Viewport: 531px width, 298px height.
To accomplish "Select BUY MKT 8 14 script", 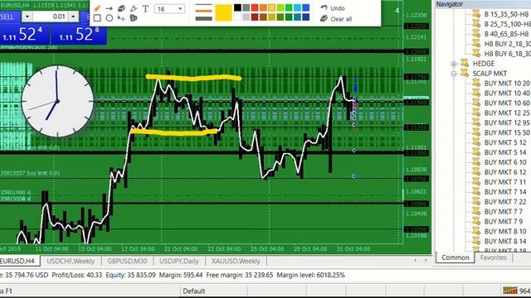I will [x=505, y=241].
